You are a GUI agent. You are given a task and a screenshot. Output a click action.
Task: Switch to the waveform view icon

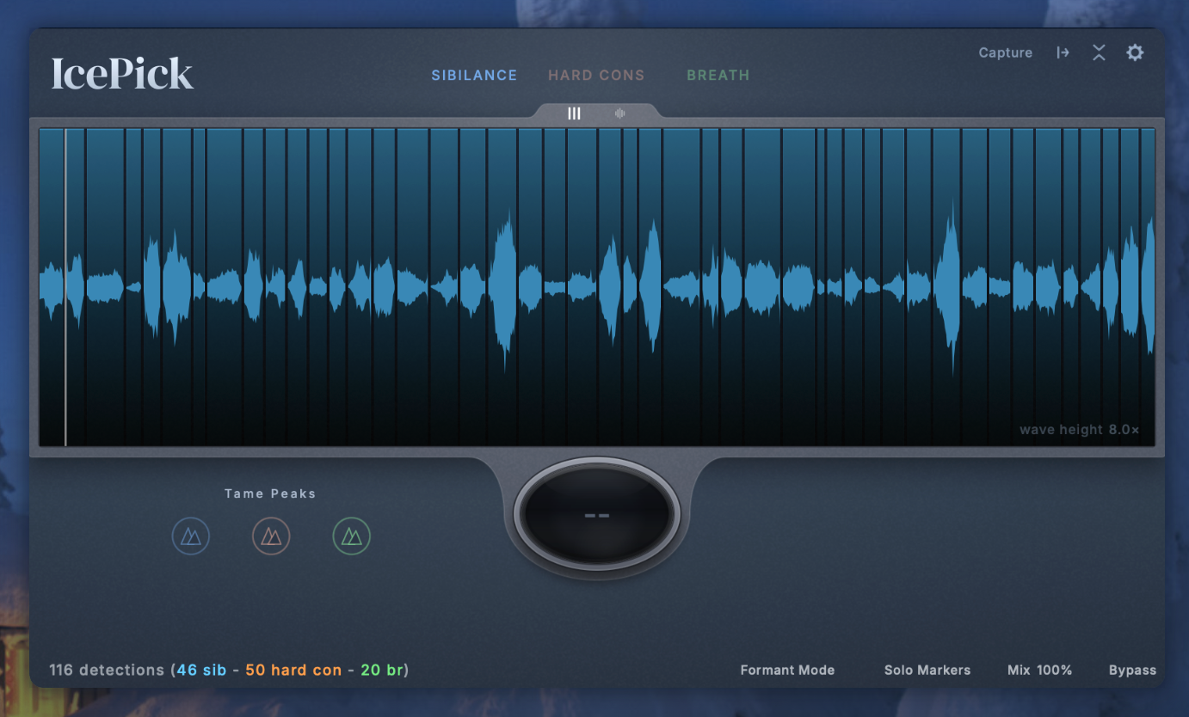click(619, 113)
